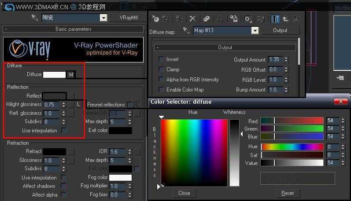The image size is (351, 201).
Task: Click the Refract black color swatch
Action: click(55, 152)
